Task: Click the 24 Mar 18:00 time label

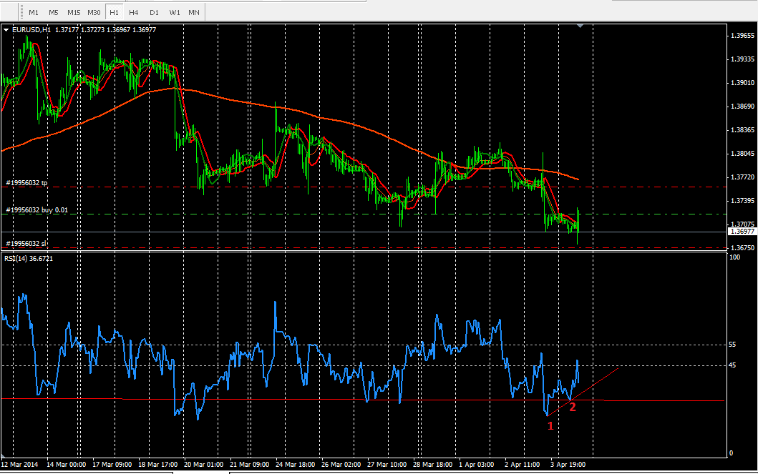Action: pos(295,464)
